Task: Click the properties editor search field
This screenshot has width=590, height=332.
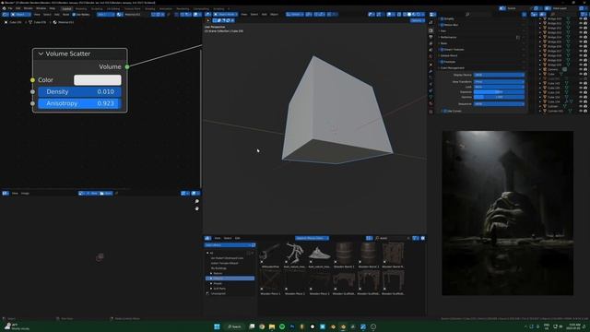Action: pyautogui.click(x=478, y=15)
